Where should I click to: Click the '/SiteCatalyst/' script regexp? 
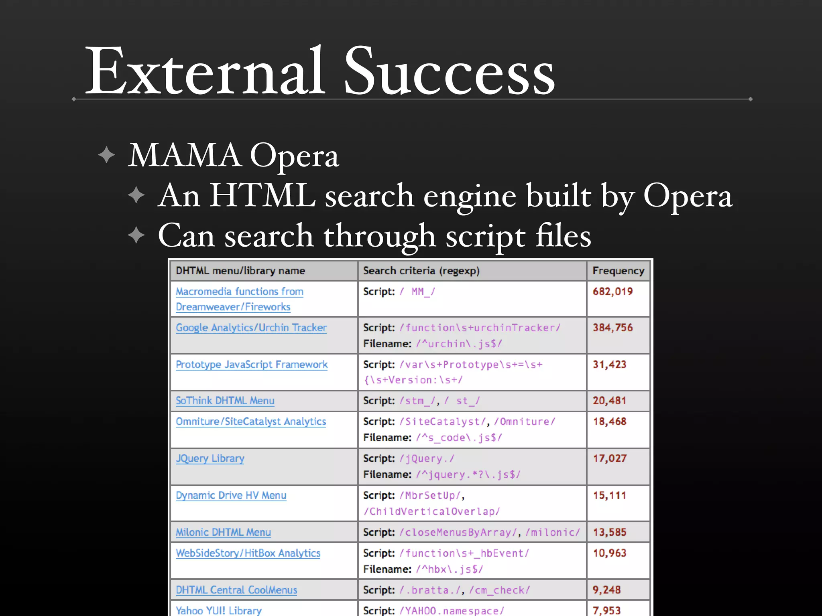point(442,421)
